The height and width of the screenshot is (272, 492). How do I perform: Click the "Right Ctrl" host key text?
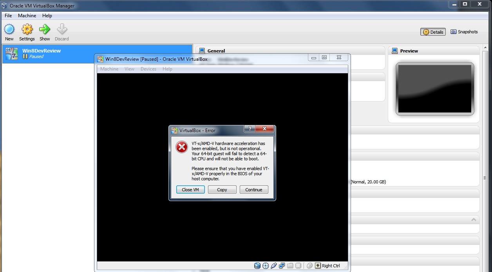331,266
